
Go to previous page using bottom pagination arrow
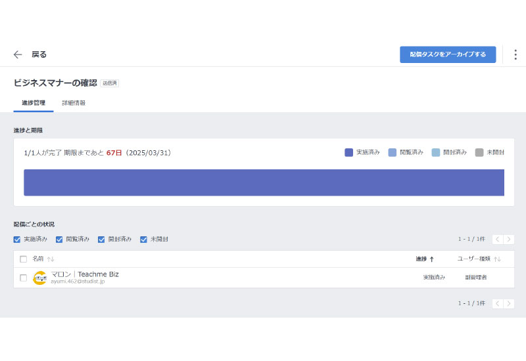[498, 303]
